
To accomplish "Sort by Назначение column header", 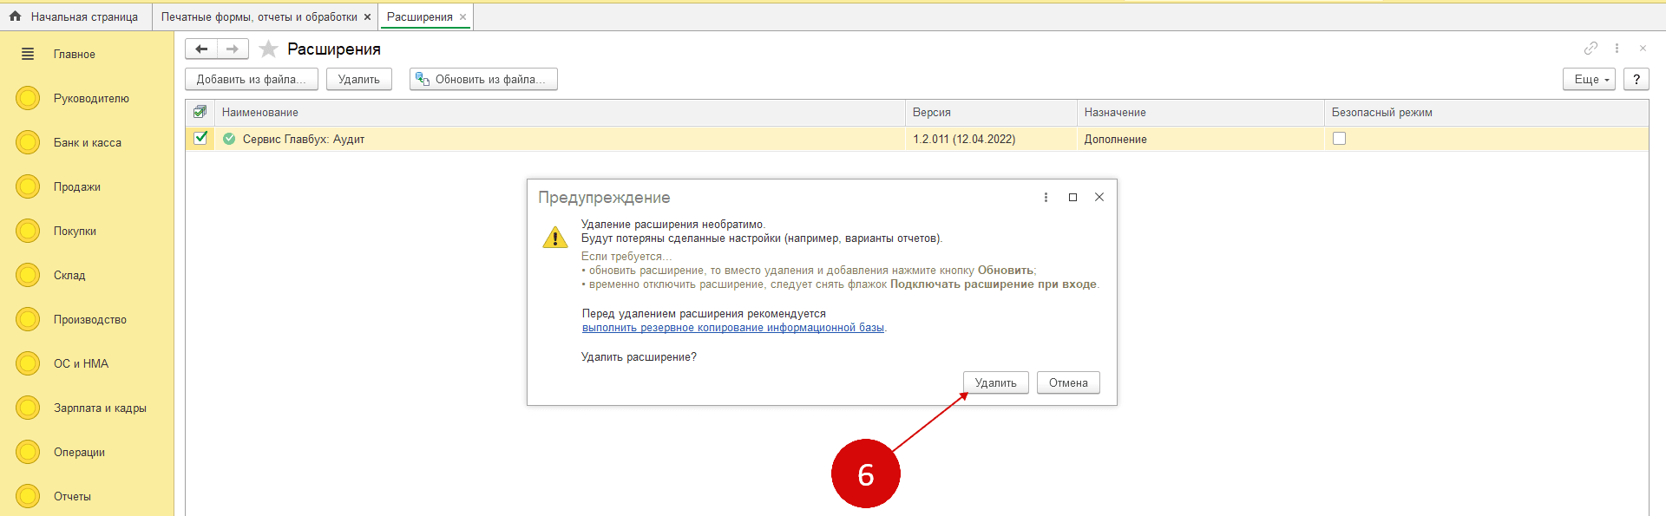I will 1201,112.
